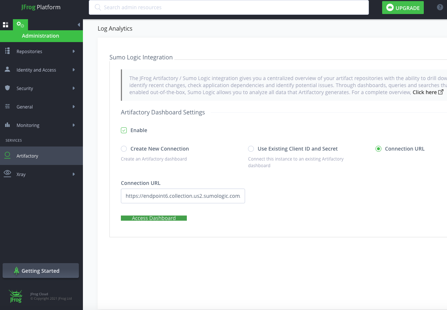Click the Security shield icon

pos(7,88)
